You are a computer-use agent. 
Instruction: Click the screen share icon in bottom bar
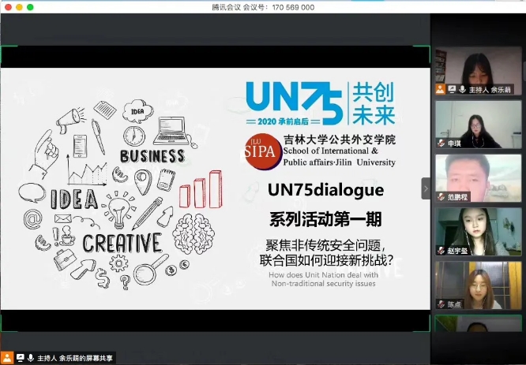20,358
